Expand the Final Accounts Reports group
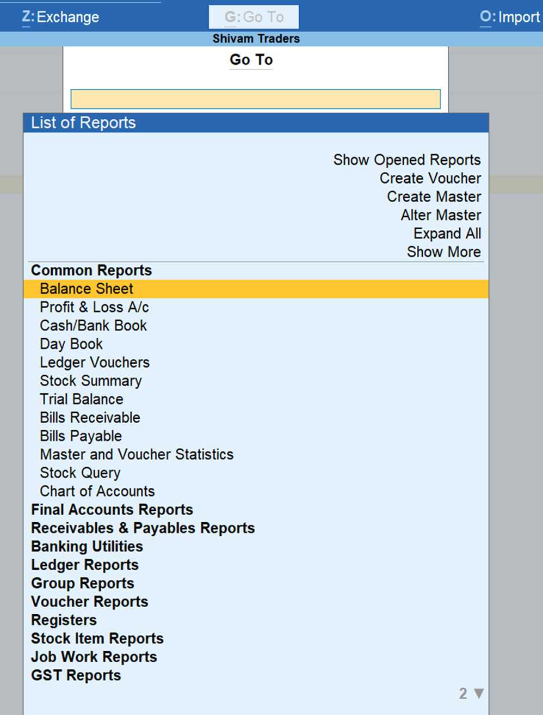This screenshot has height=715, width=543. click(112, 510)
